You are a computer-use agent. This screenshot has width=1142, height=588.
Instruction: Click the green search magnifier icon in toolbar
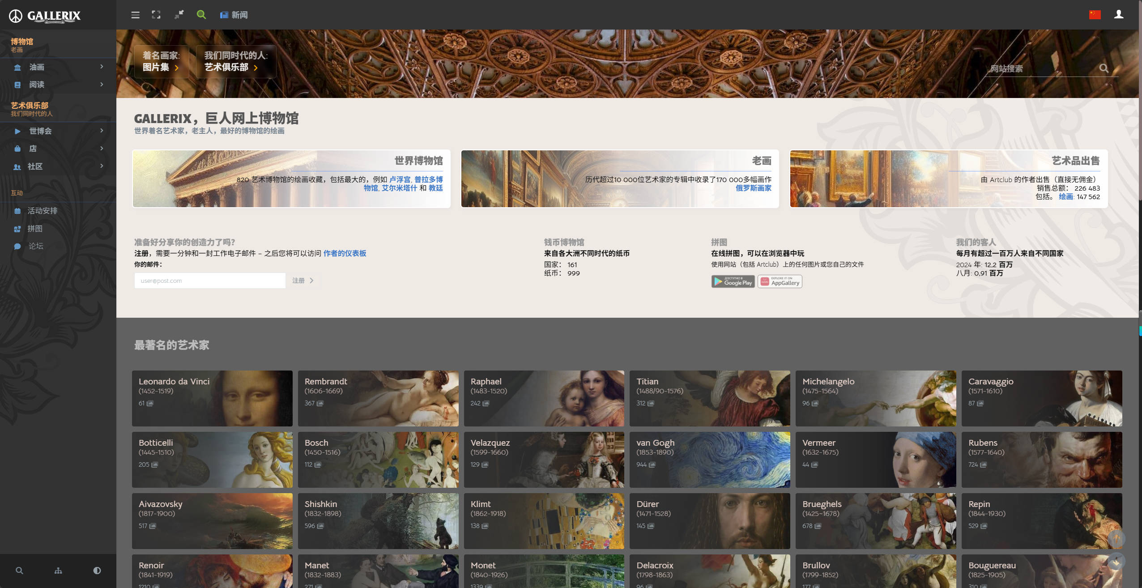[x=201, y=15]
